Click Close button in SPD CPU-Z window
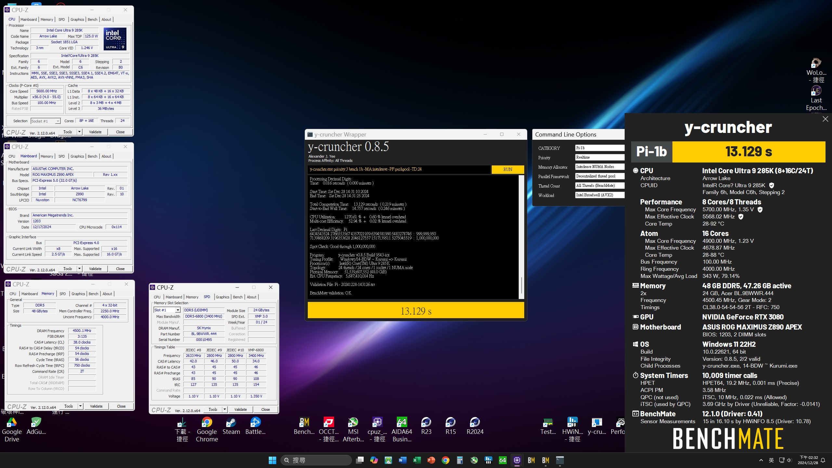Image resolution: width=832 pixels, height=468 pixels. tap(266, 409)
